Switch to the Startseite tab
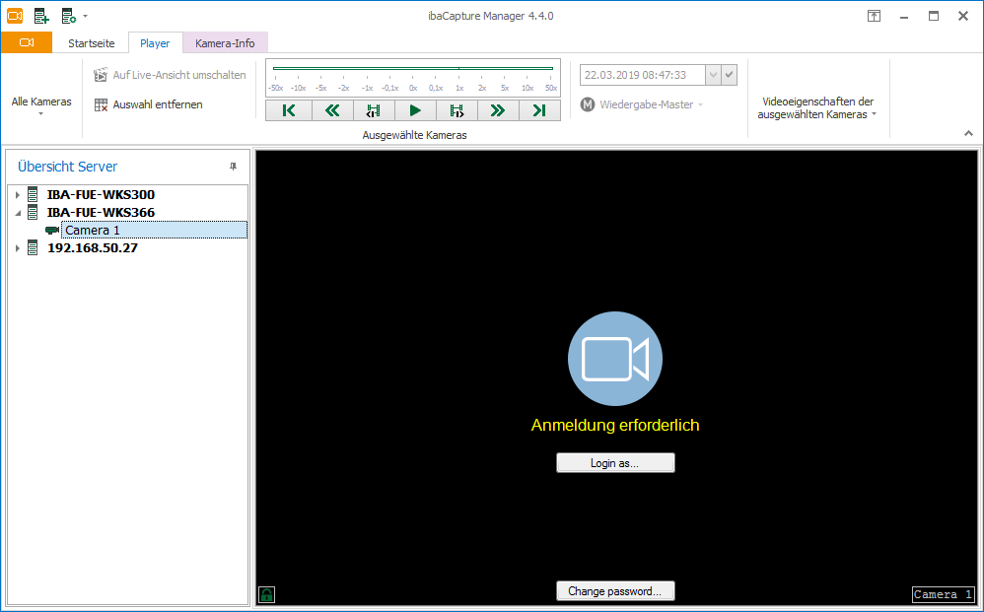984x612 pixels. [x=91, y=43]
